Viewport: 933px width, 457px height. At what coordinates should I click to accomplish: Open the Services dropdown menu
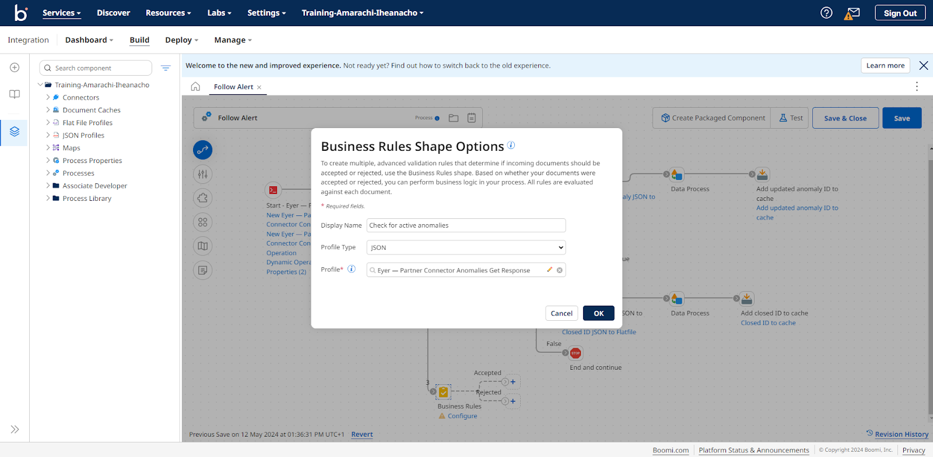point(62,13)
